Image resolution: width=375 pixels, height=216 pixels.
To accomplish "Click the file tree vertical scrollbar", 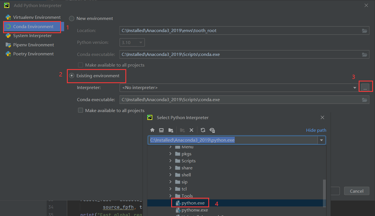I will click(324, 194).
